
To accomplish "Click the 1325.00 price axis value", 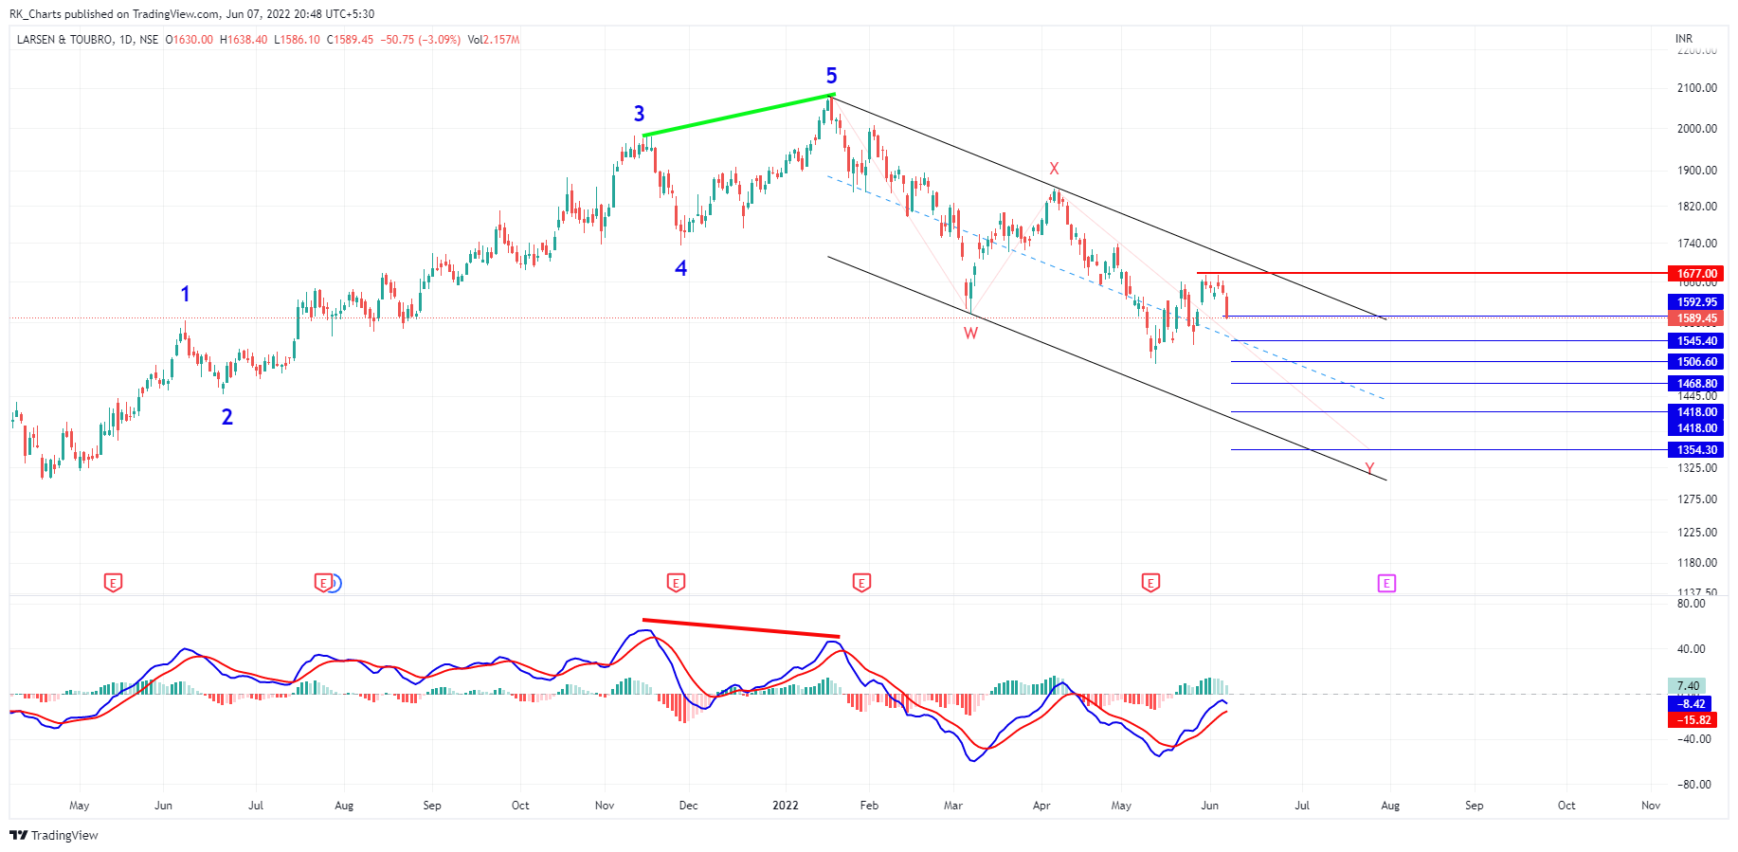I will pos(1697,468).
